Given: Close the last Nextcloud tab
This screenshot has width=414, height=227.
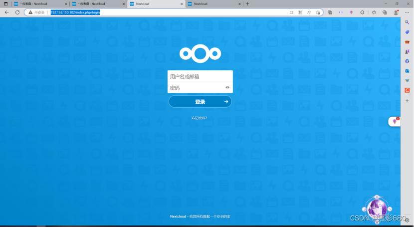Looking at the screenshot, I should [239, 4].
